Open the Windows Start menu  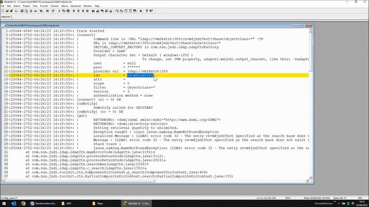point(4,204)
